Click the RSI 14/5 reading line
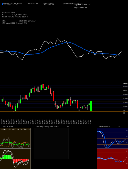This screenshot has width=128, height=169. [15, 15]
